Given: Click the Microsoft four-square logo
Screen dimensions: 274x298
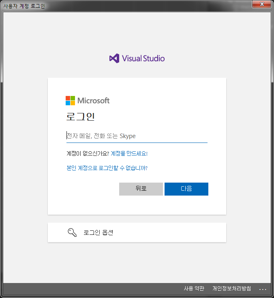Looking at the screenshot, I should click(x=70, y=100).
